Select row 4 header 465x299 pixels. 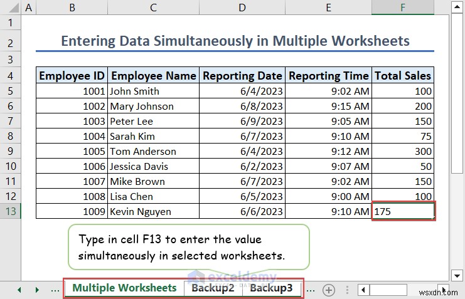click(11, 76)
